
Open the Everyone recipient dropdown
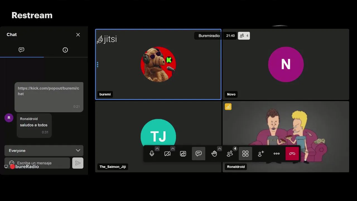(44, 150)
